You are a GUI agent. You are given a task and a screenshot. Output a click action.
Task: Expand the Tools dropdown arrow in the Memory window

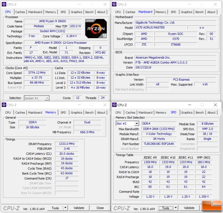(x=65, y=208)
